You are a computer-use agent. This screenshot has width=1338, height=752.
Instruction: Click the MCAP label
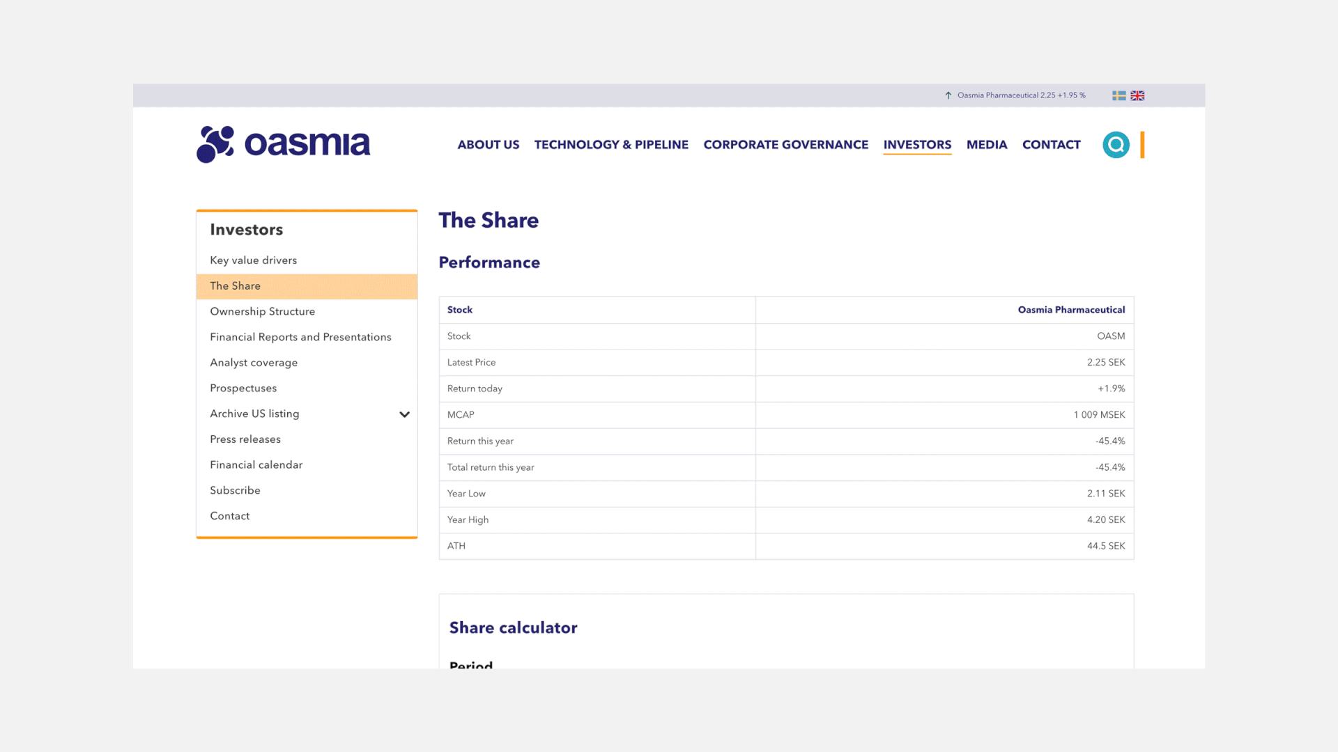click(x=461, y=415)
